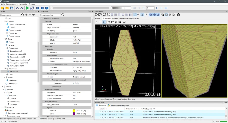Click the blue panel layout icon in main toolbar
The height and width of the screenshot is (123, 228).
click(x=38, y=8)
